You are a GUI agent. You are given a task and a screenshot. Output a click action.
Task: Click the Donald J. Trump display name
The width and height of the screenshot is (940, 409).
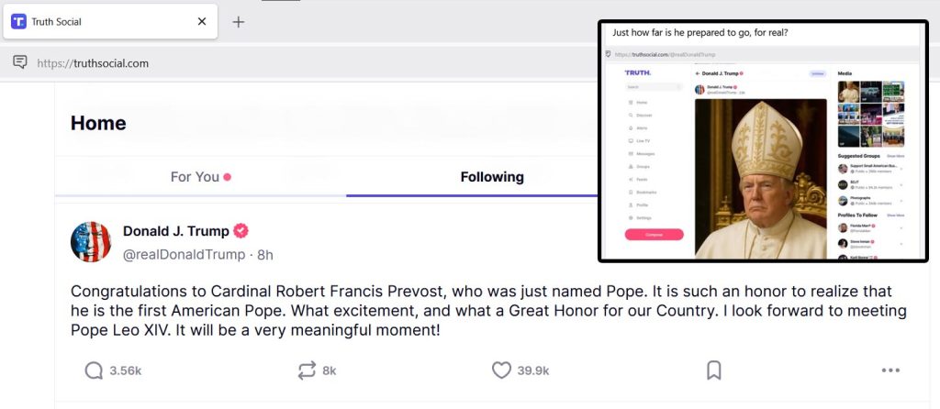coord(174,230)
